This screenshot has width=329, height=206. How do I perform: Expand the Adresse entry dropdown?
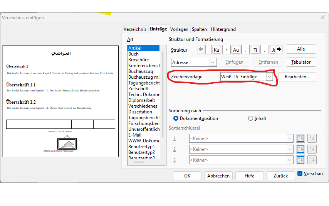click(213, 62)
